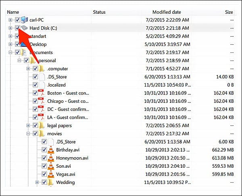This screenshot has height=196, width=242.
Task: Collapse the Documents tree node
Action: 10,52
